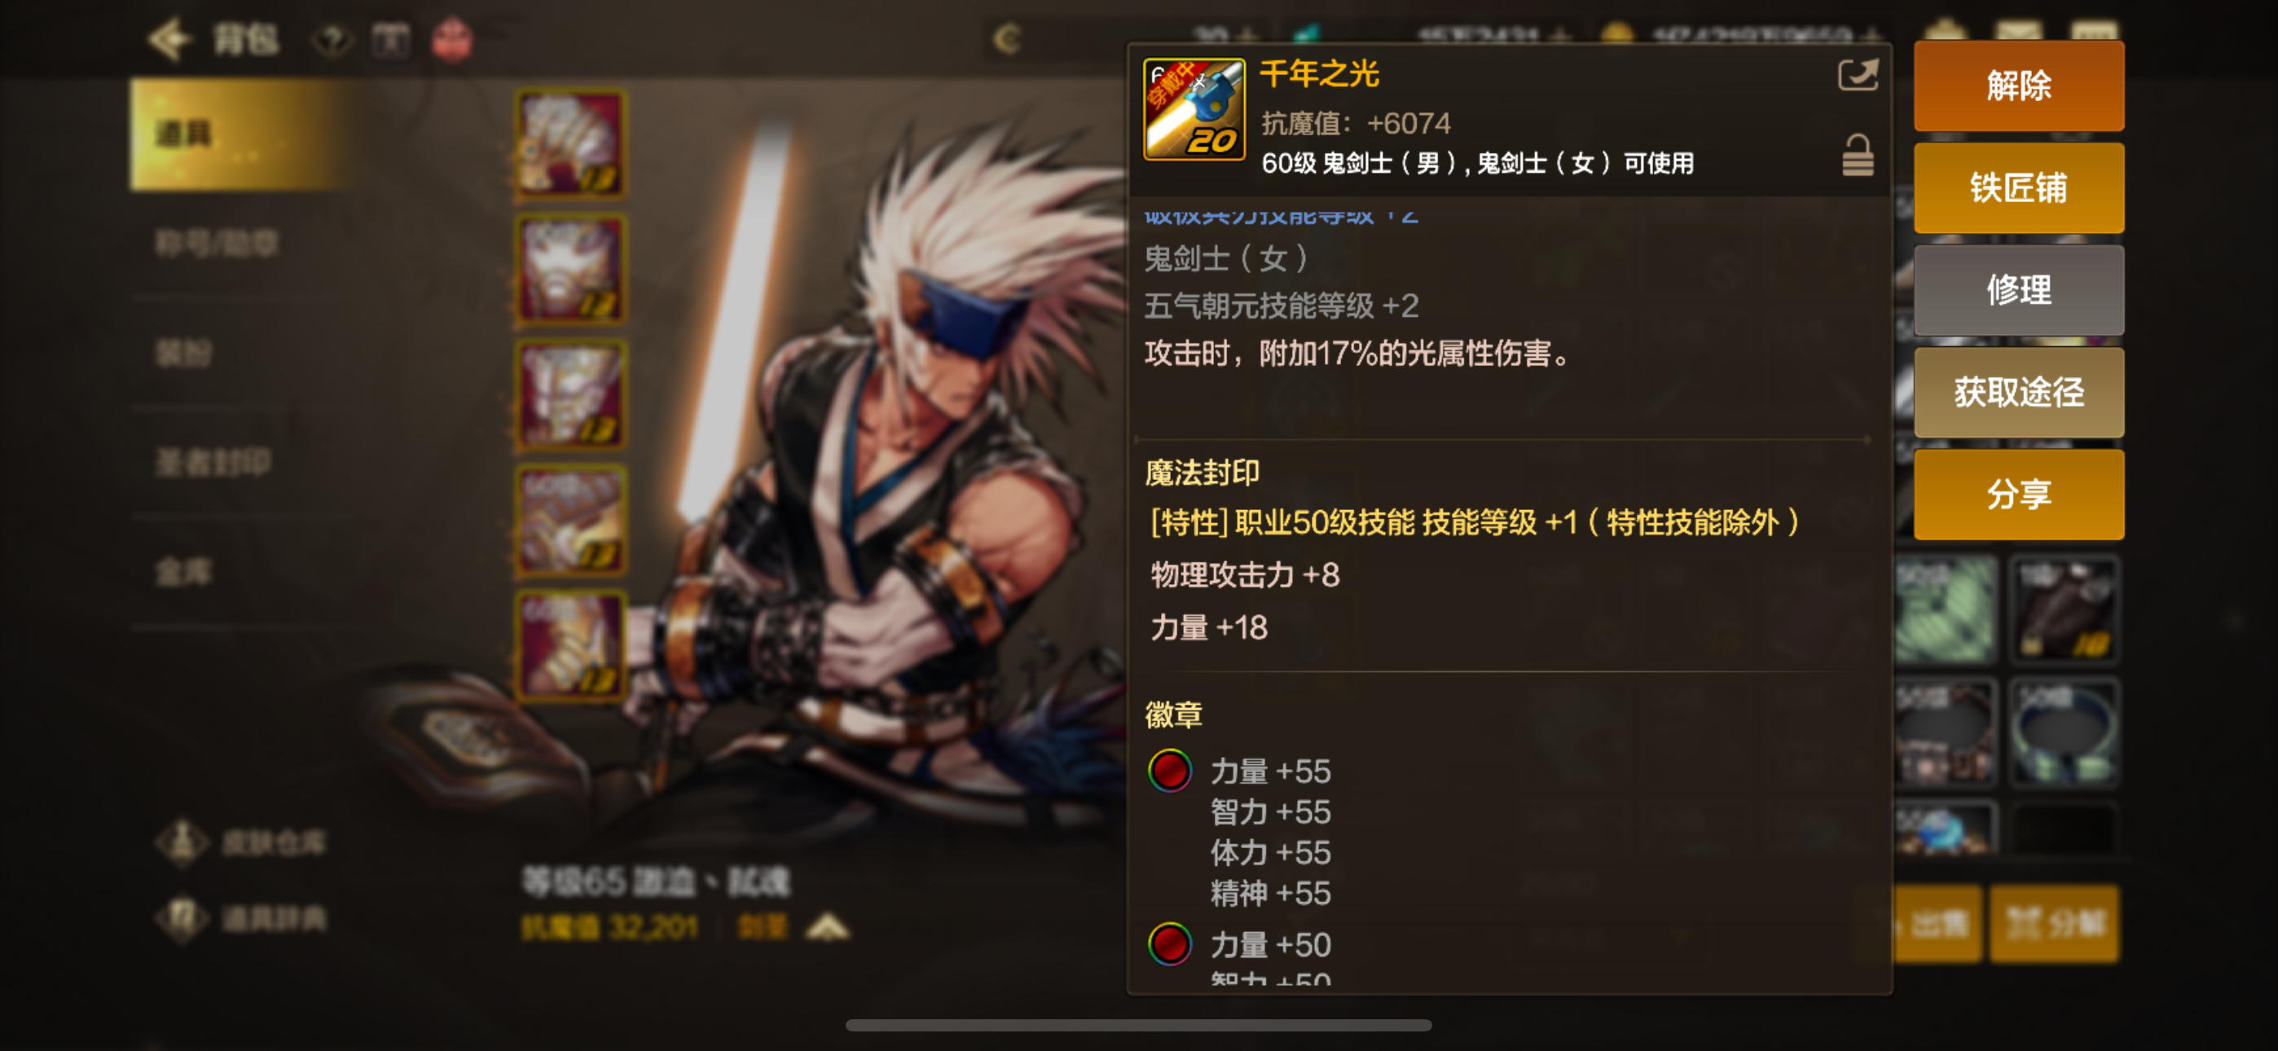Open the red gift box icon
This screenshot has width=2278, height=1051.
point(452,41)
